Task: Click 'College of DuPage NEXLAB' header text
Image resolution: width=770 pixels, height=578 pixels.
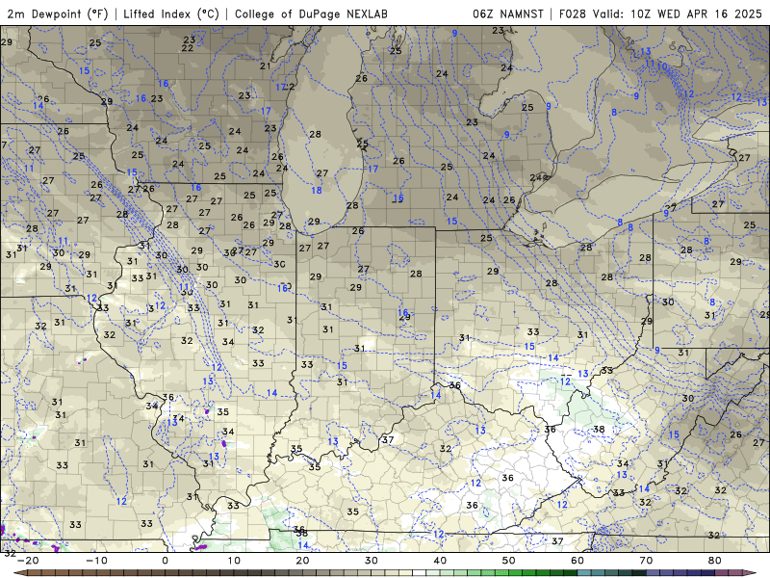Action: point(311,13)
